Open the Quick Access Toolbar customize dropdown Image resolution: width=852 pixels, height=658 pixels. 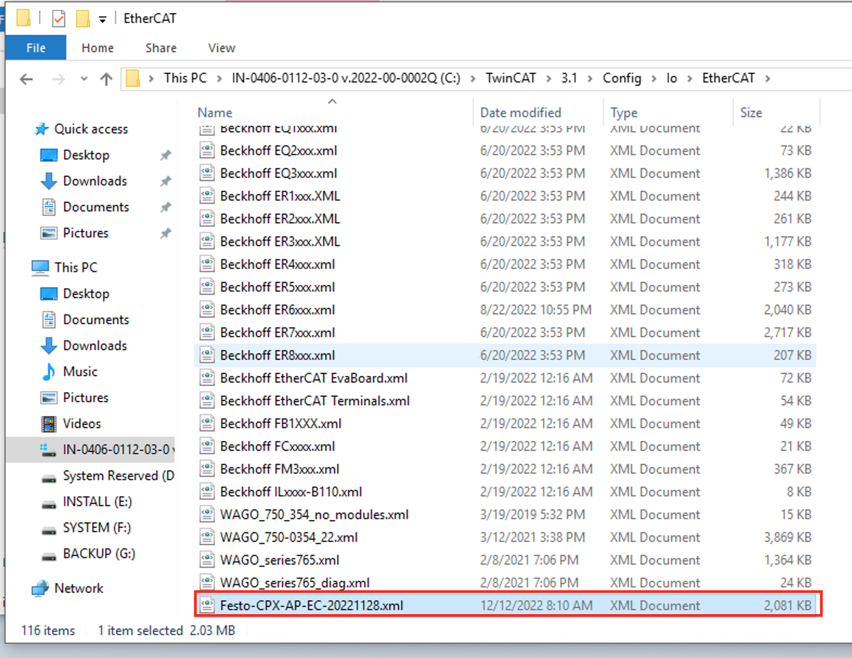(102, 20)
